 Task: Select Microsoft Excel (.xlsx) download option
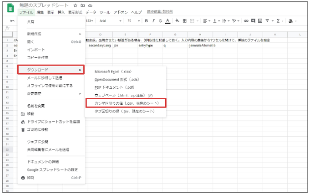tap(113, 72)
